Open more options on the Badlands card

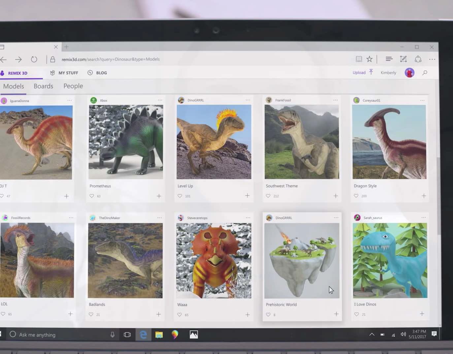pos(159,218)
